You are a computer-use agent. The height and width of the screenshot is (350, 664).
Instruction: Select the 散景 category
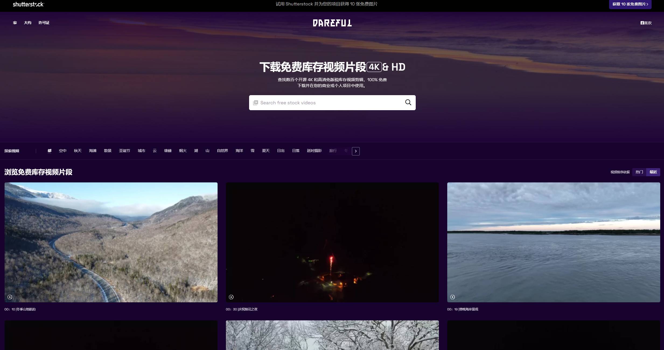[108, 151]
